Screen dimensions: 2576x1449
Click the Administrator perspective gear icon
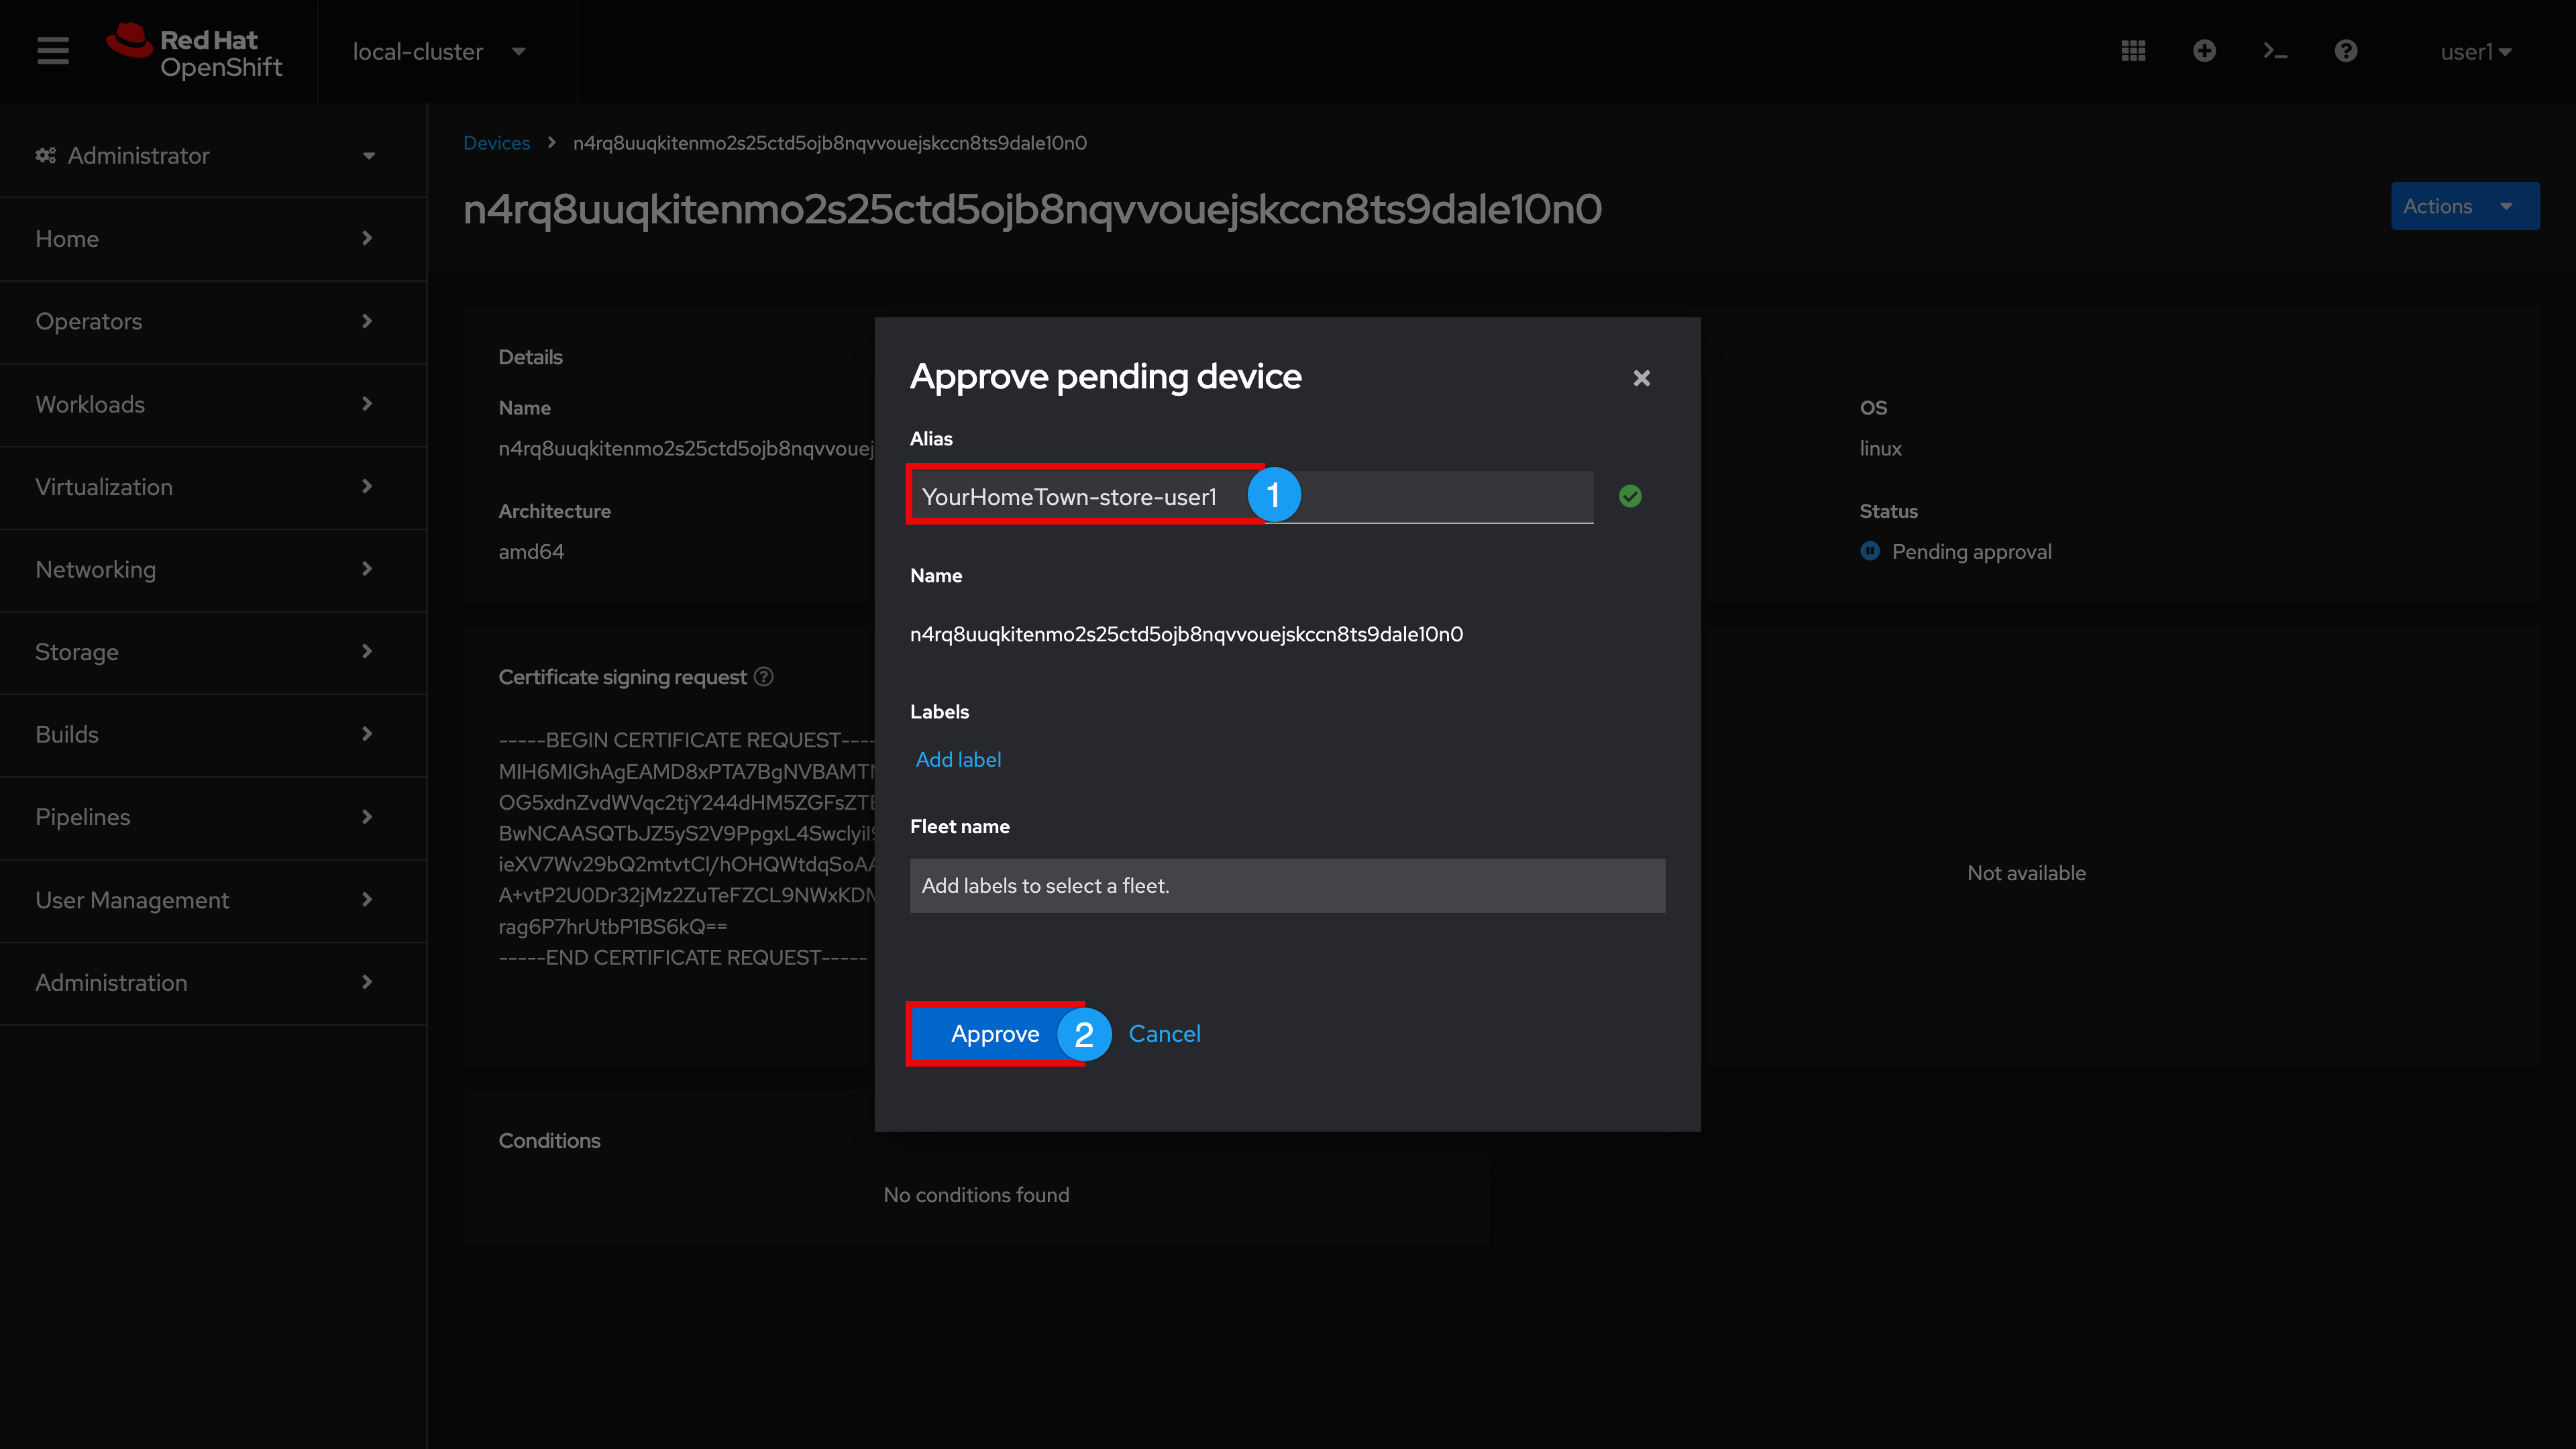point(46,155)
